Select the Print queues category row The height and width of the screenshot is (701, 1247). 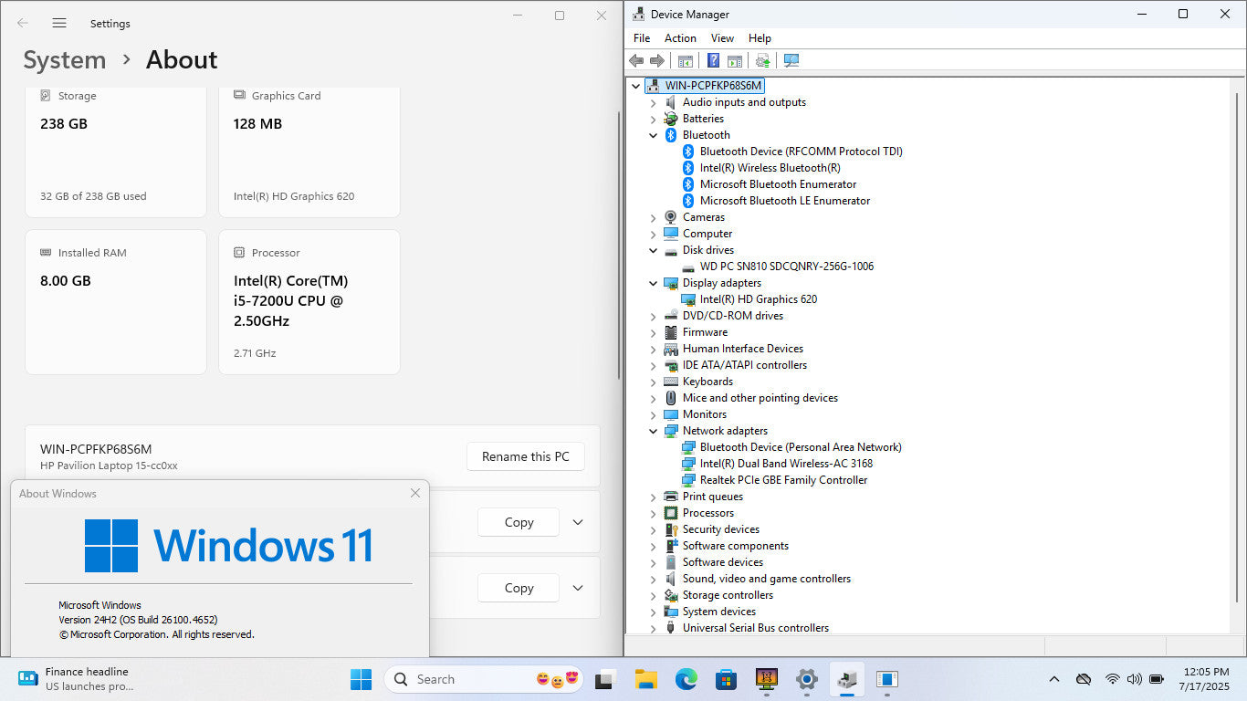click(713, 497)
